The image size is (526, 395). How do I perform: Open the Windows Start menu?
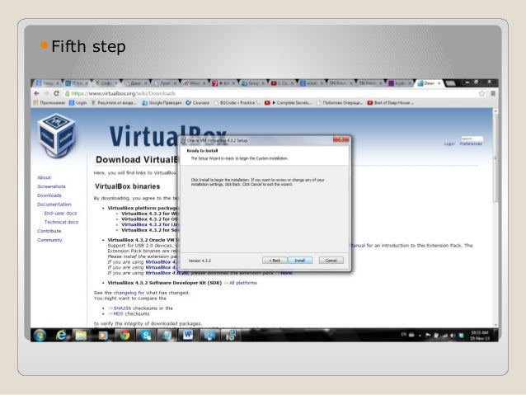(40, 336)
